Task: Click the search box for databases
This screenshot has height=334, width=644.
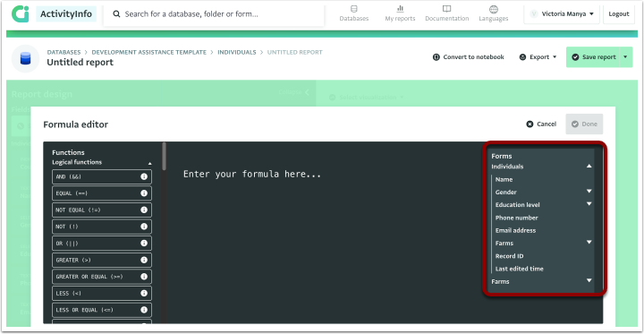Action: [x=214, y=14]
